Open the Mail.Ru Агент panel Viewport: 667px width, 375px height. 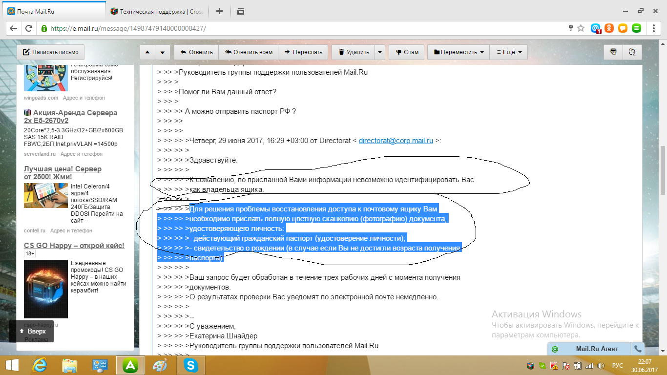coord(589,349)
